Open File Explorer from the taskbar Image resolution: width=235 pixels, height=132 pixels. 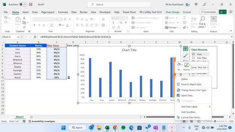coord(99,128)
